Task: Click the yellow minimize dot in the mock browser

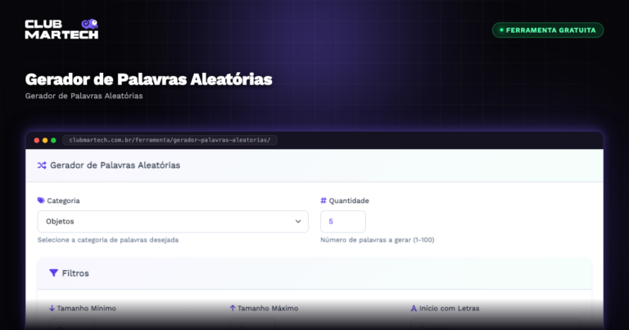Action: (45, 140)
